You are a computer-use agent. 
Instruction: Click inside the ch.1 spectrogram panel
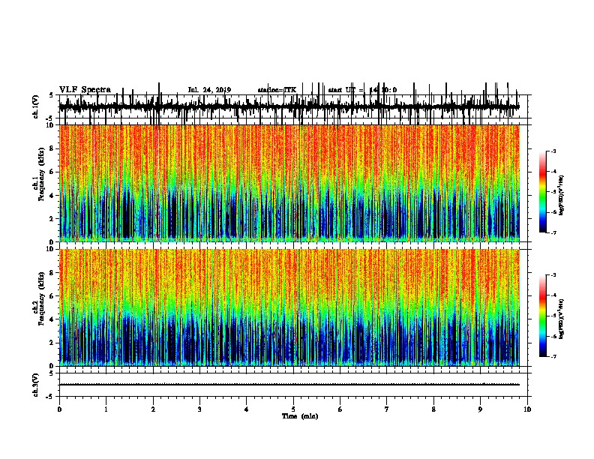(289, 183)
